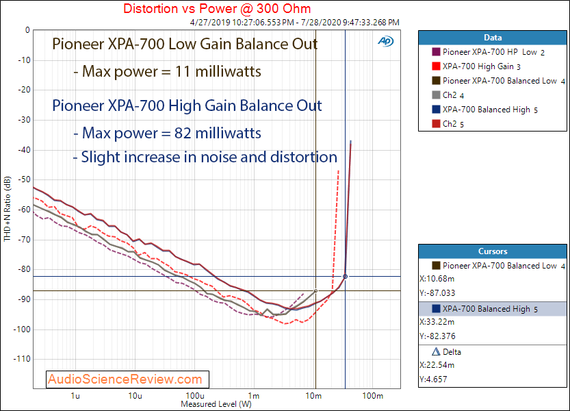The height and width of the screenshot is (411, 570).
Task: Click the '-80' y-axis tick label
Action: coord(24,269)
